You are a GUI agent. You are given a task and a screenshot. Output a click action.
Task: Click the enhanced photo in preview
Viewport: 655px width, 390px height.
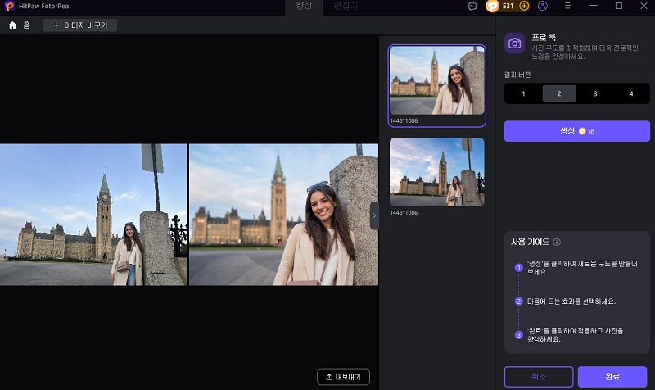pyautogui.click(x=283, y=215)
